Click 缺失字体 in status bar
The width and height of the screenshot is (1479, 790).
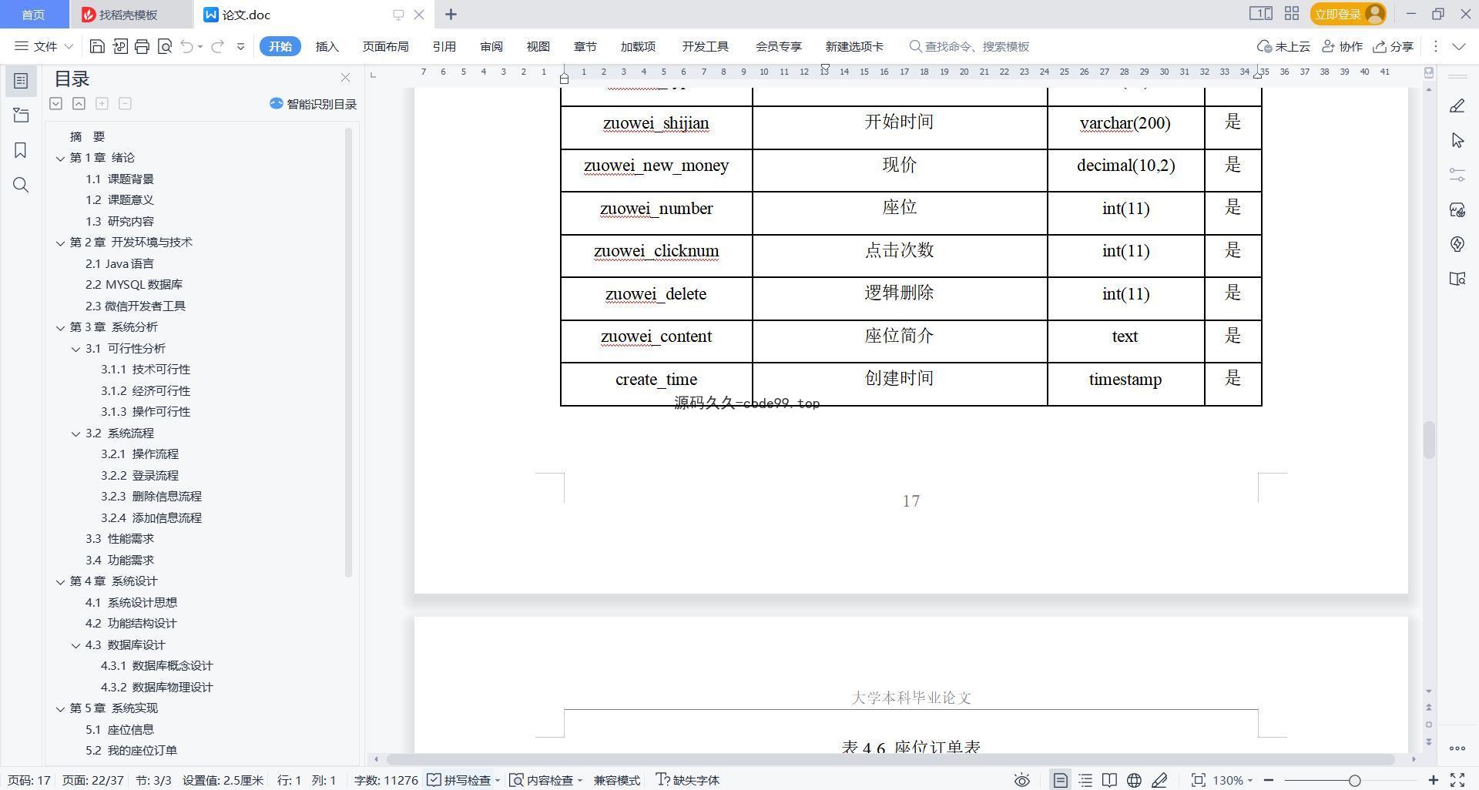click(x=687, y=780)
